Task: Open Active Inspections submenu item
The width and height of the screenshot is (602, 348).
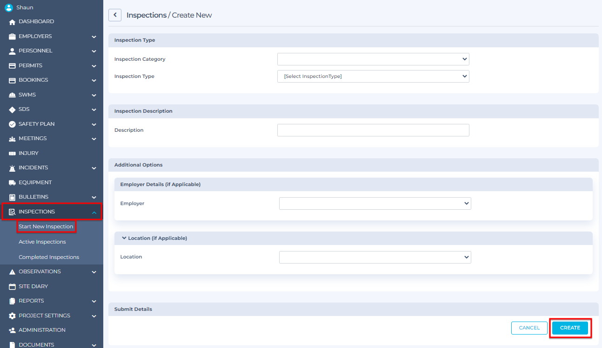Action: (42, 242)
